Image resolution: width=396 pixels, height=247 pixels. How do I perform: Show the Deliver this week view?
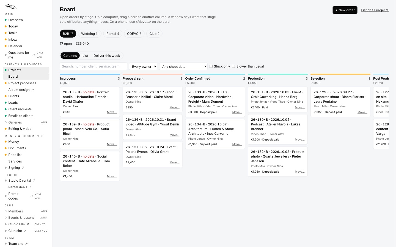(107, 56)
